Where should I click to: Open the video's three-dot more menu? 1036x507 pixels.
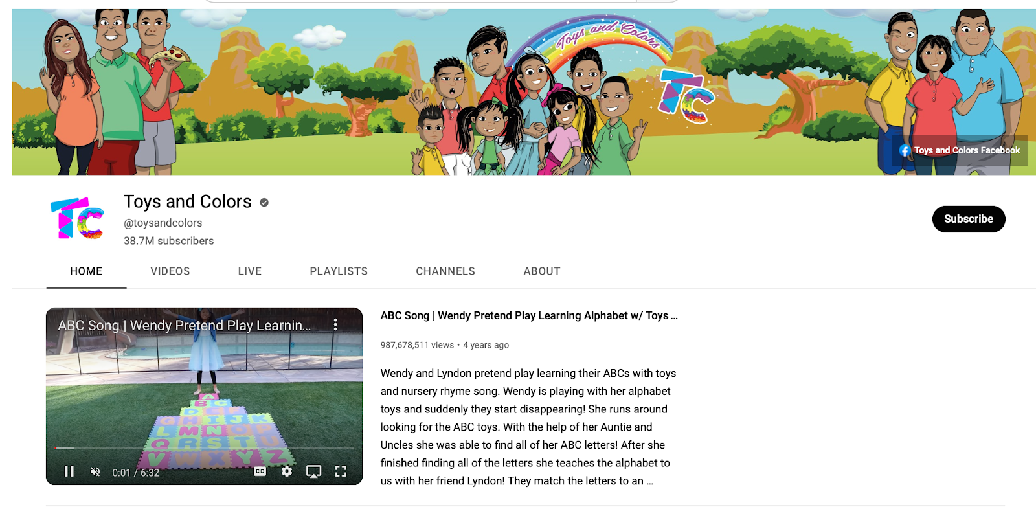tap(335, 324)
